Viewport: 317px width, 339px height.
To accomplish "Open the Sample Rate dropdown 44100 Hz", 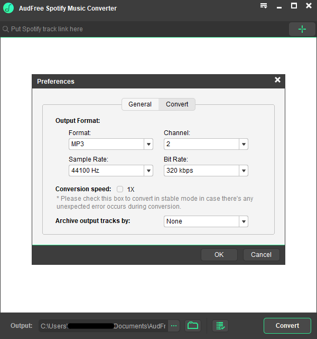I will pyautogui.click(x=111, y=171).
